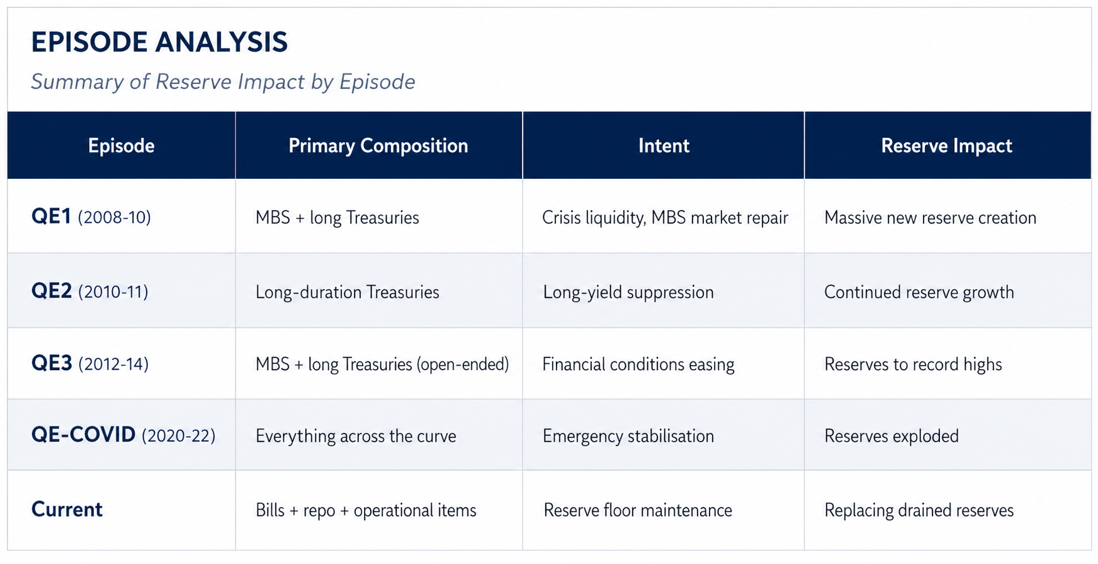This screenshot has width=1098, height=564.
Task: Click the Reserve Impact column header
Action: (x=946, y=146)
